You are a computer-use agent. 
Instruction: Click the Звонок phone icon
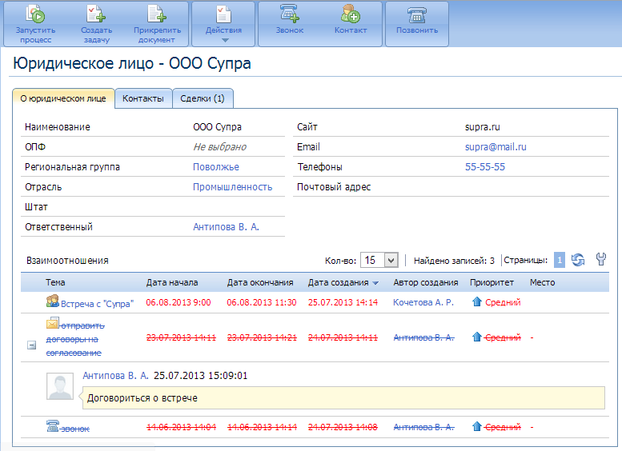pos(290,14)
